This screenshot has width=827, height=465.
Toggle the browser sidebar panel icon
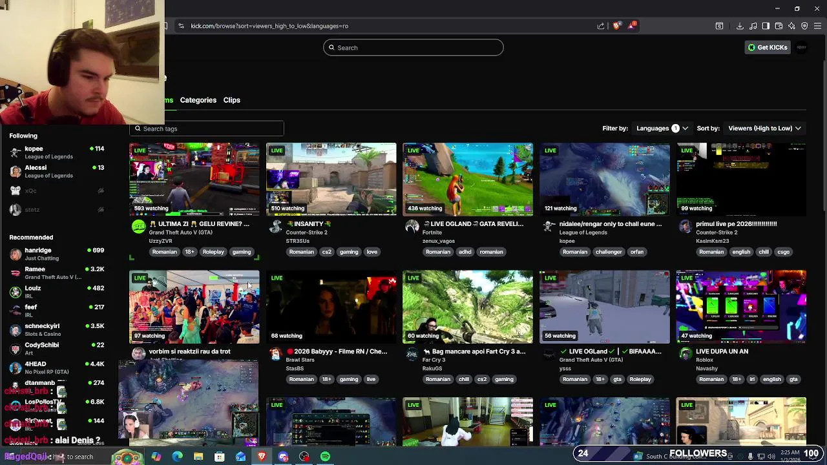pyautogui.click(x=766, y=26)
